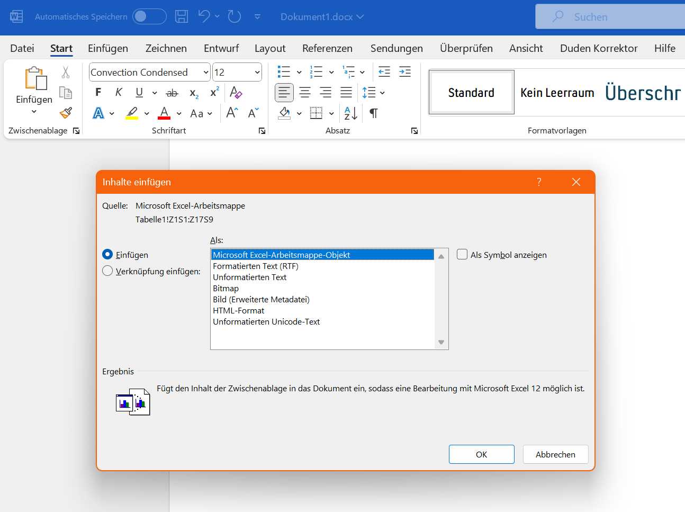
Task: Activate the subscript icon
Action: point(193,93)
